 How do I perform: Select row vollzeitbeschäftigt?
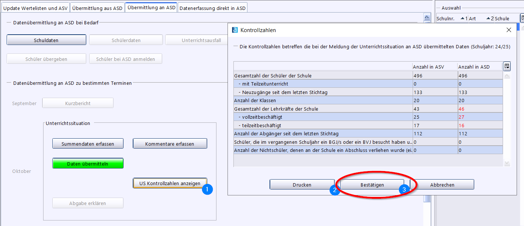coord(368,117)
